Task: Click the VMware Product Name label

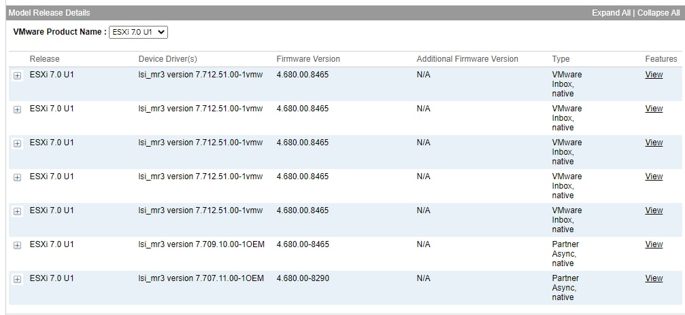Action: (60, 32)
